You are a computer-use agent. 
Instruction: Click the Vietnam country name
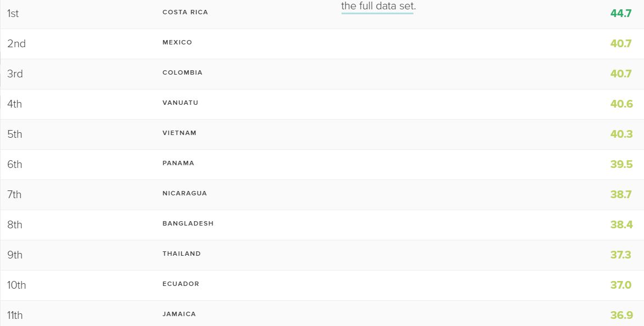tap(179, 133)
